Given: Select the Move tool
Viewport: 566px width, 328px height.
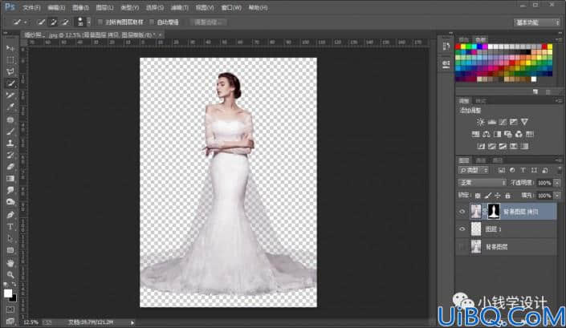Looking at the screenshot, I should [10, 48].
